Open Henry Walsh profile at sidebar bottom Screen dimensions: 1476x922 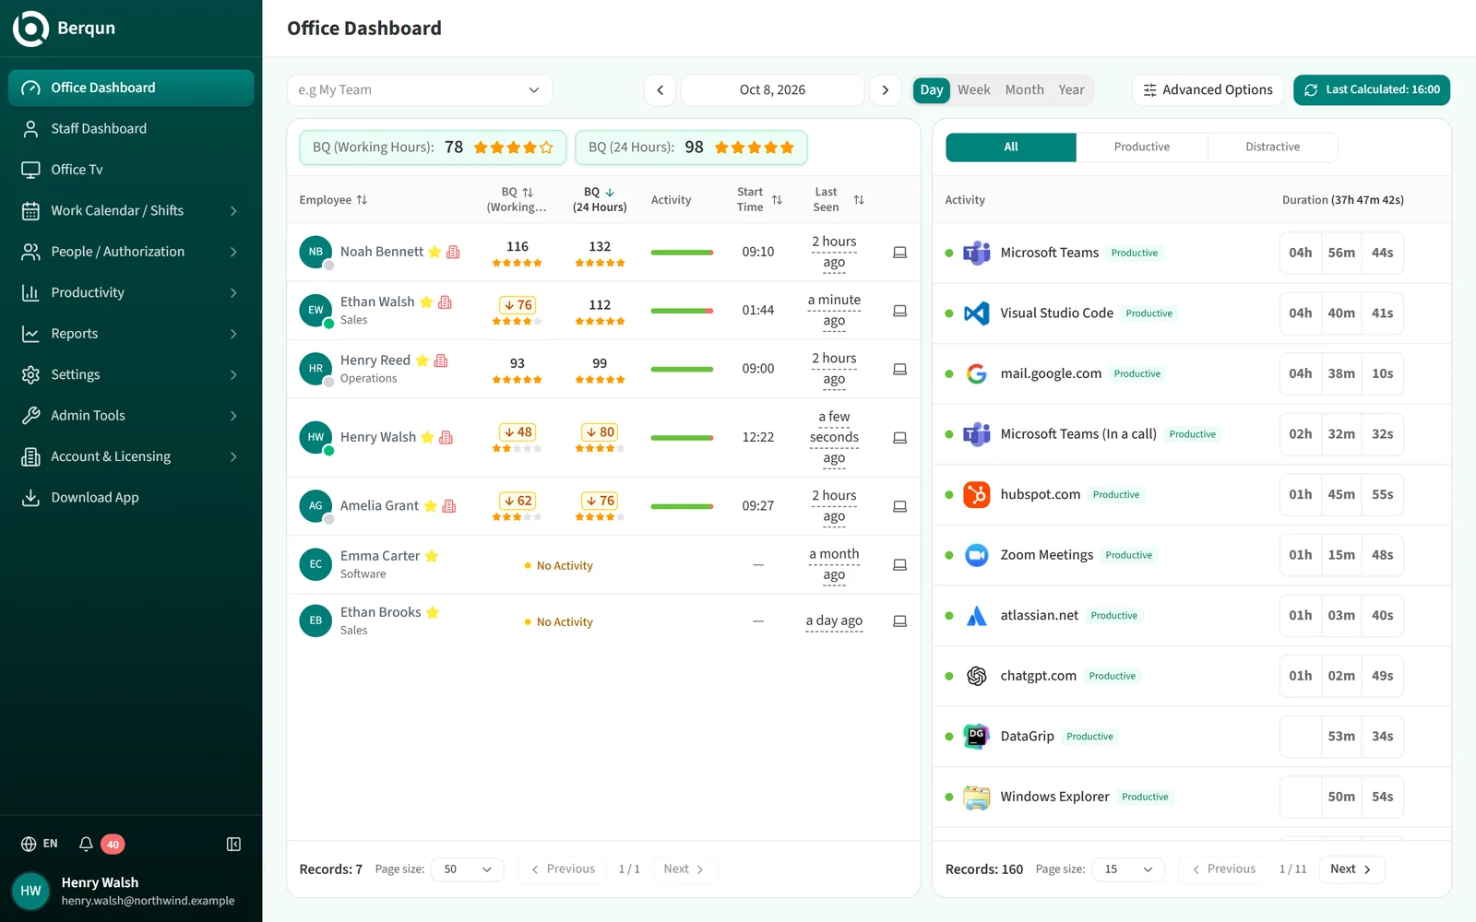coord(131,891)
